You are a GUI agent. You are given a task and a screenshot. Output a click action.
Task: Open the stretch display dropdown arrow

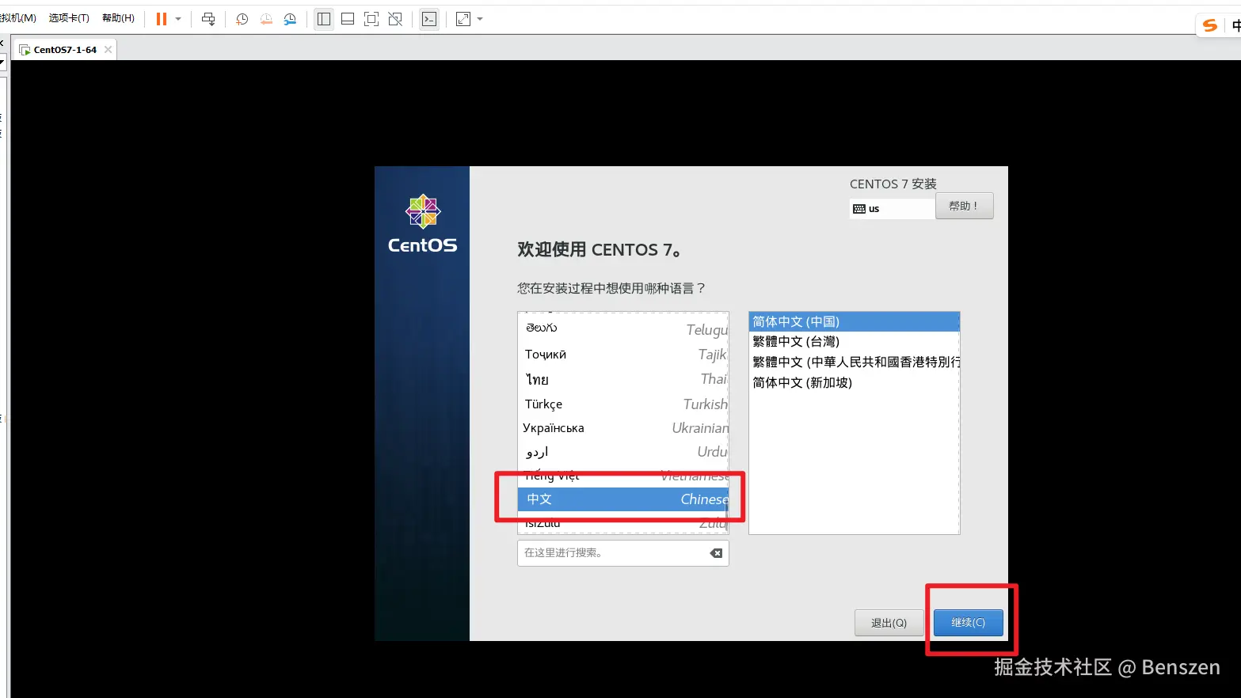[x=480, y=19]
